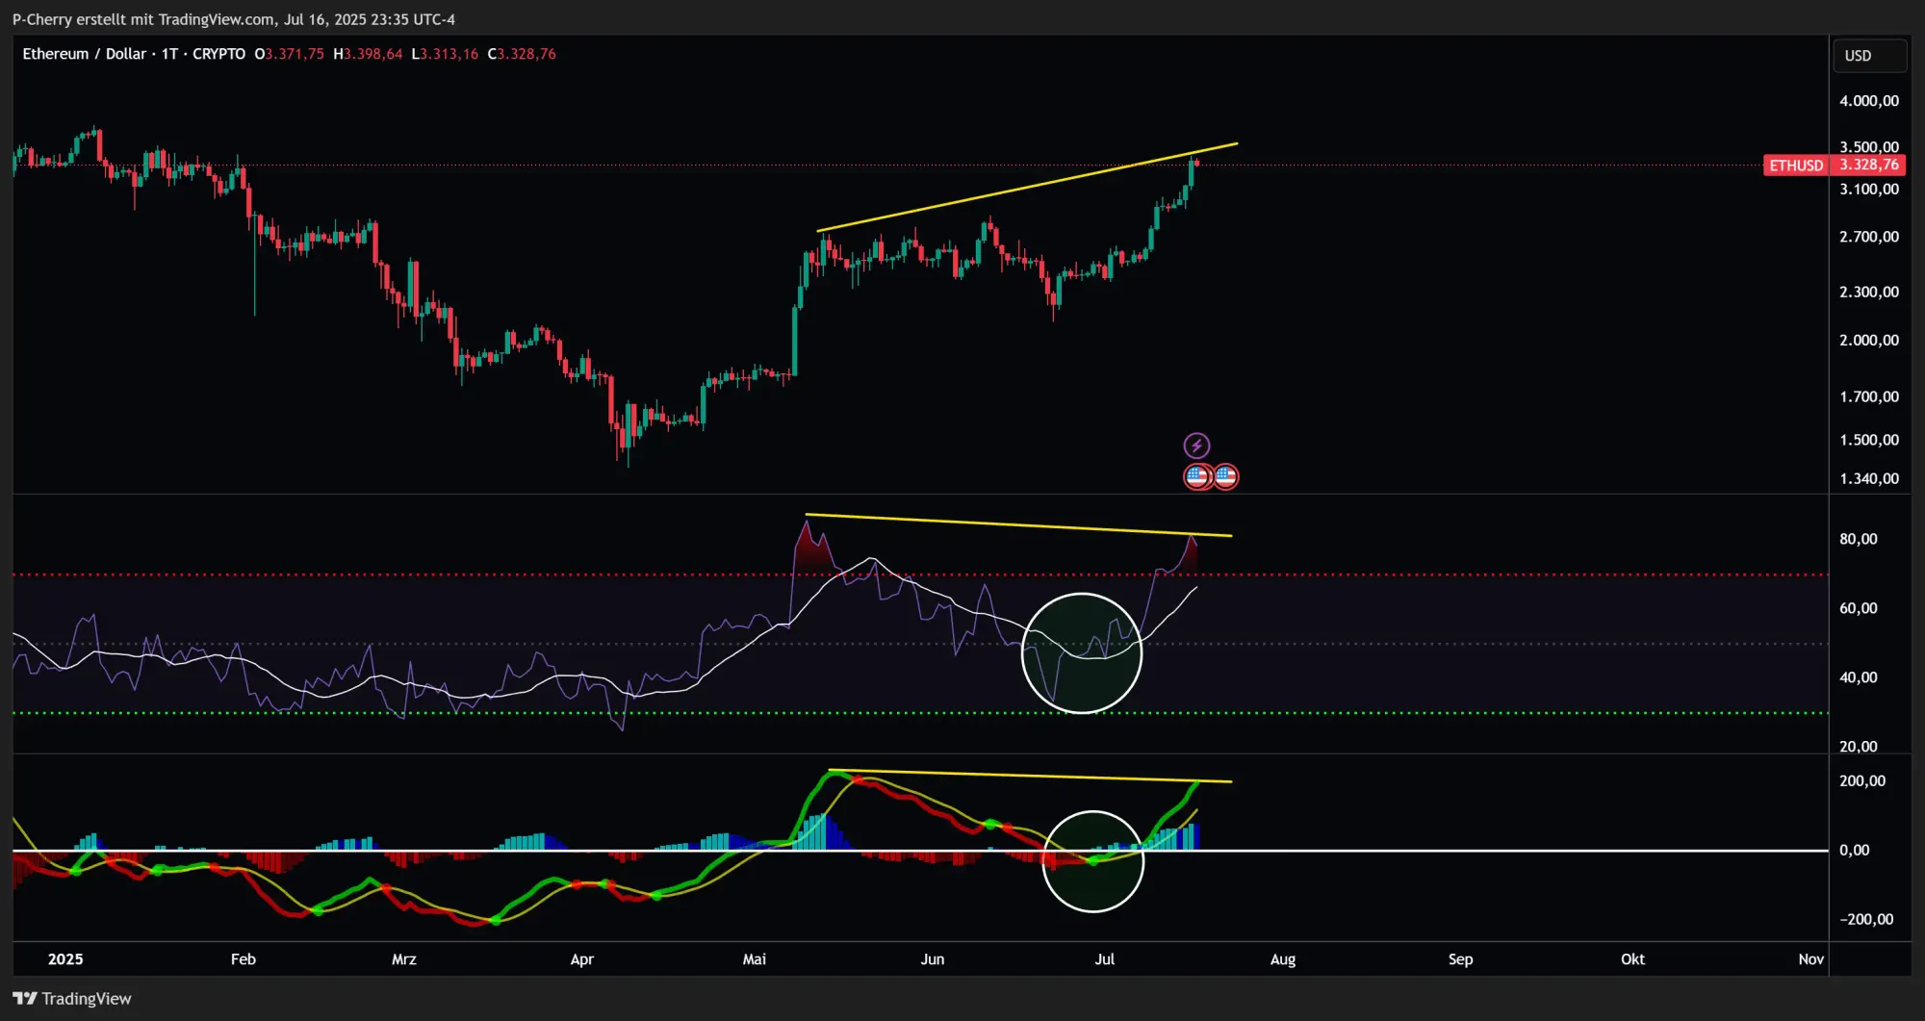The image size is (1925, 1021).
Task: Click the TradingView logo at bottom left
Action: tap(72, 998)
